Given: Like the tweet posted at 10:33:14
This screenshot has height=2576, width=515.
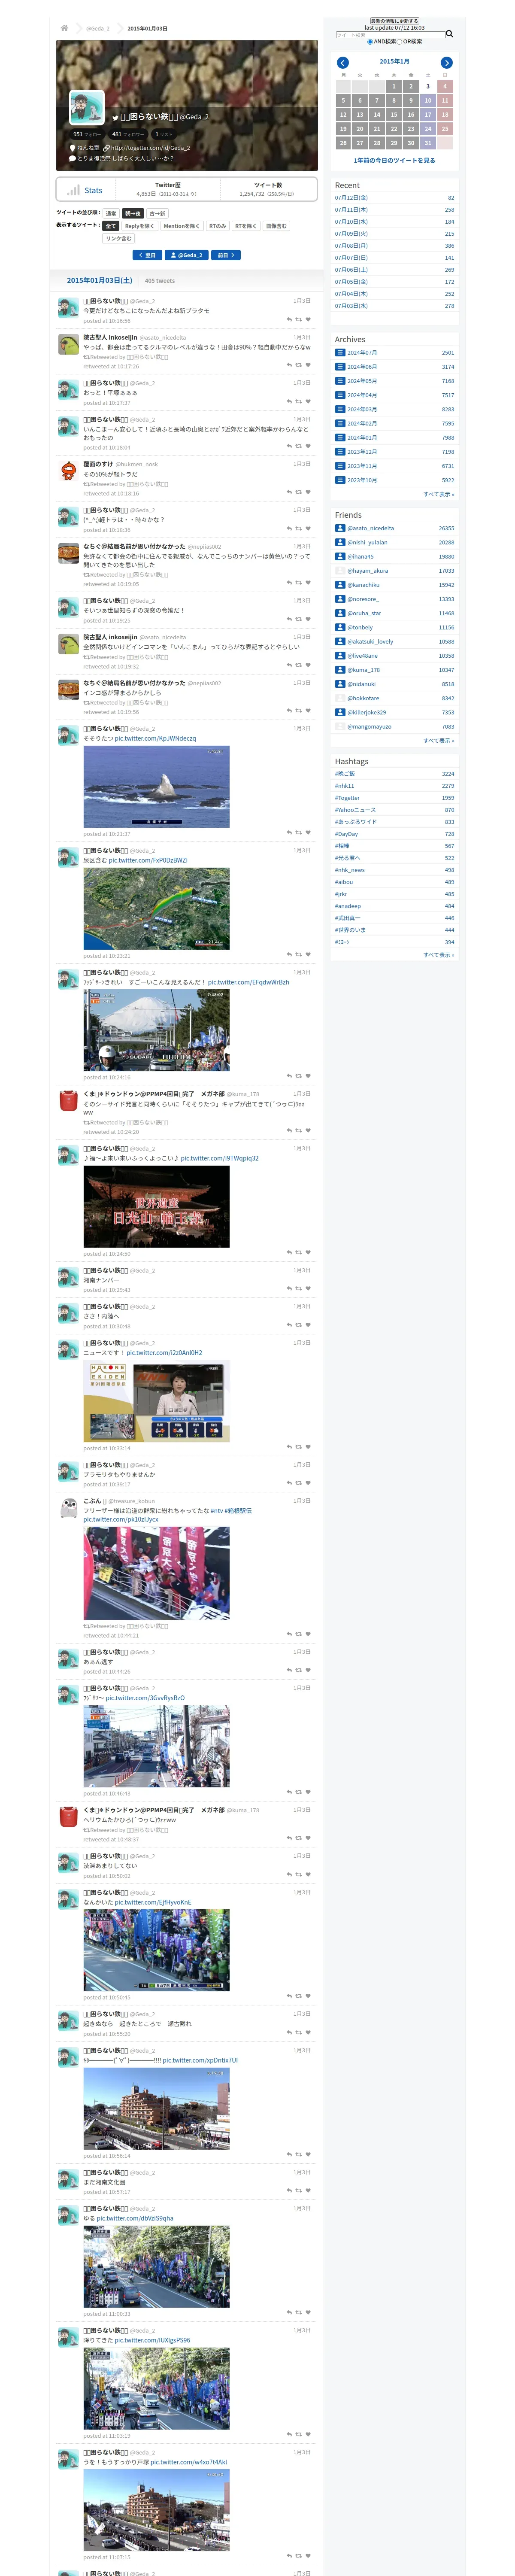Looking at the screenshot, I should [308, 1447].
